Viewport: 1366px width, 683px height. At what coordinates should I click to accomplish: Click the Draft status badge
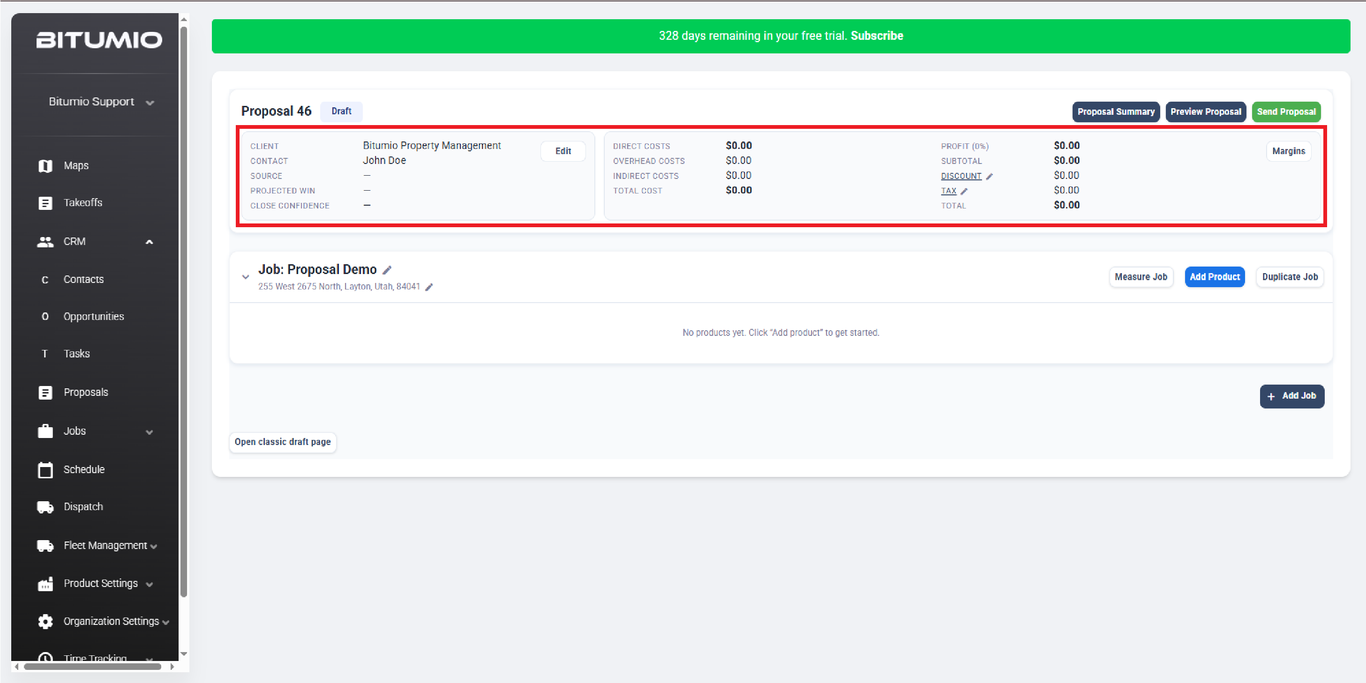pos(341,111)
